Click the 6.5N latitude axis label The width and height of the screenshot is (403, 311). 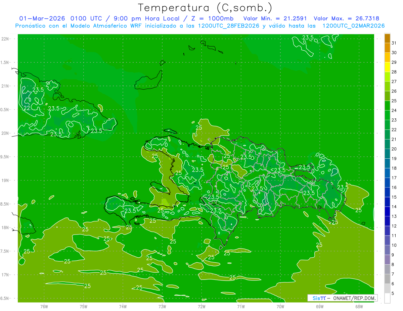5,298
